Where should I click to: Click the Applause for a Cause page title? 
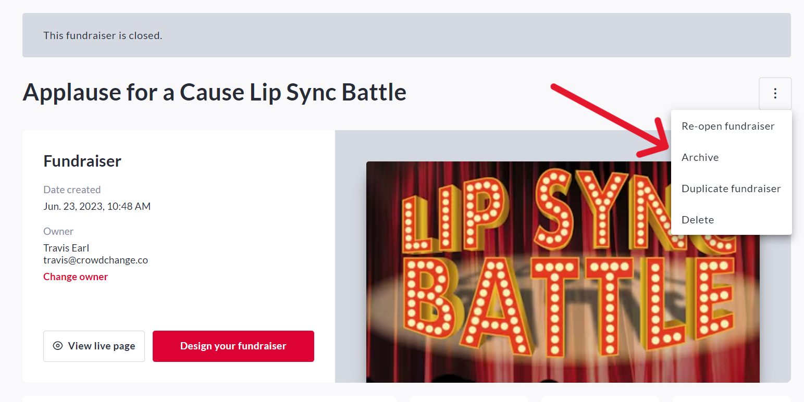[x=214, y=93]
